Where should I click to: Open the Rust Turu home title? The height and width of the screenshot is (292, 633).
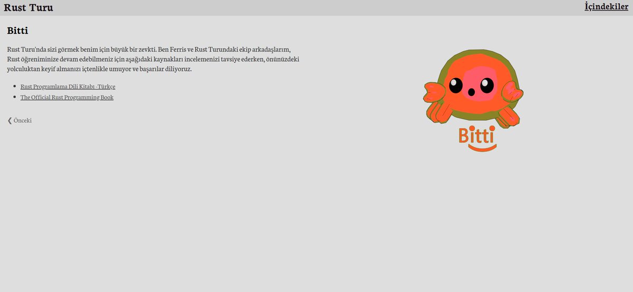pyautogui.click(x=28, y=7)
